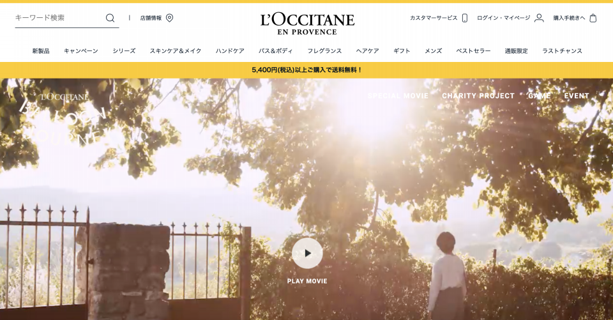Focus the キーワード検索 search field
Viewport: 613px width, 320px height.
point(59,18)
